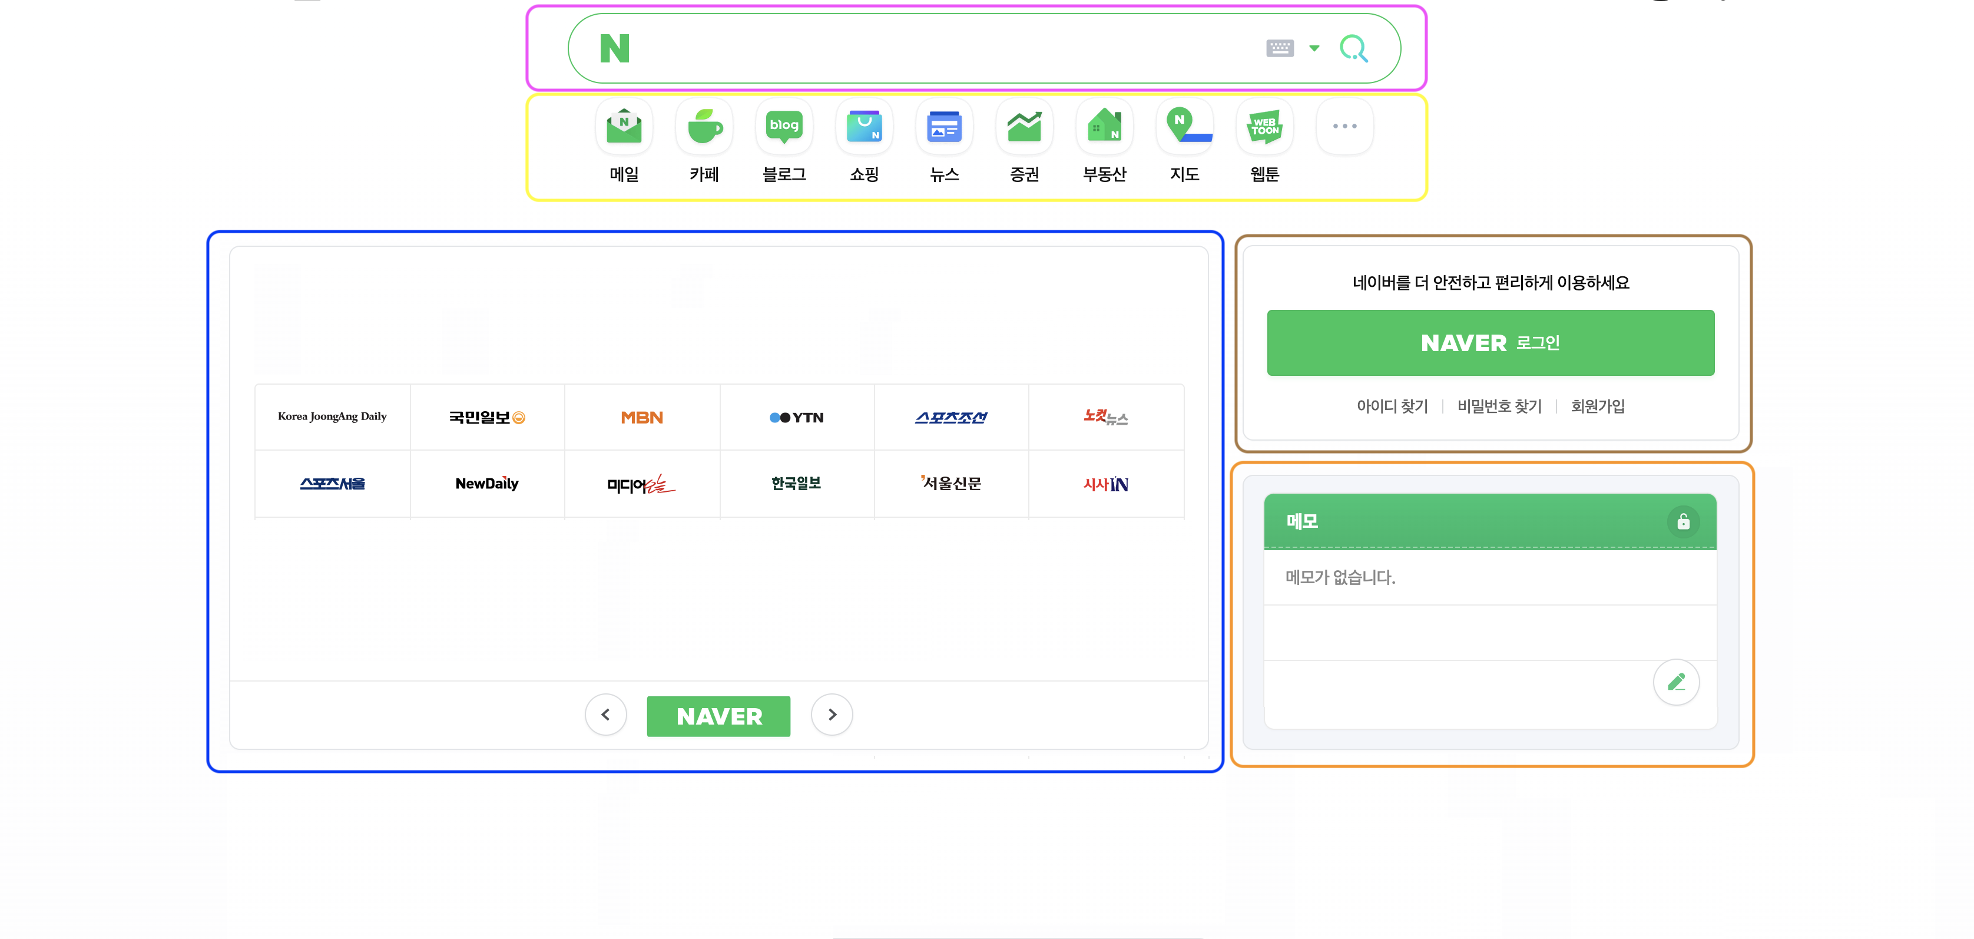This screenshot has height=939, width=1974.
Task: Open the Mail (메일) service icon
Action: (624, 127)
